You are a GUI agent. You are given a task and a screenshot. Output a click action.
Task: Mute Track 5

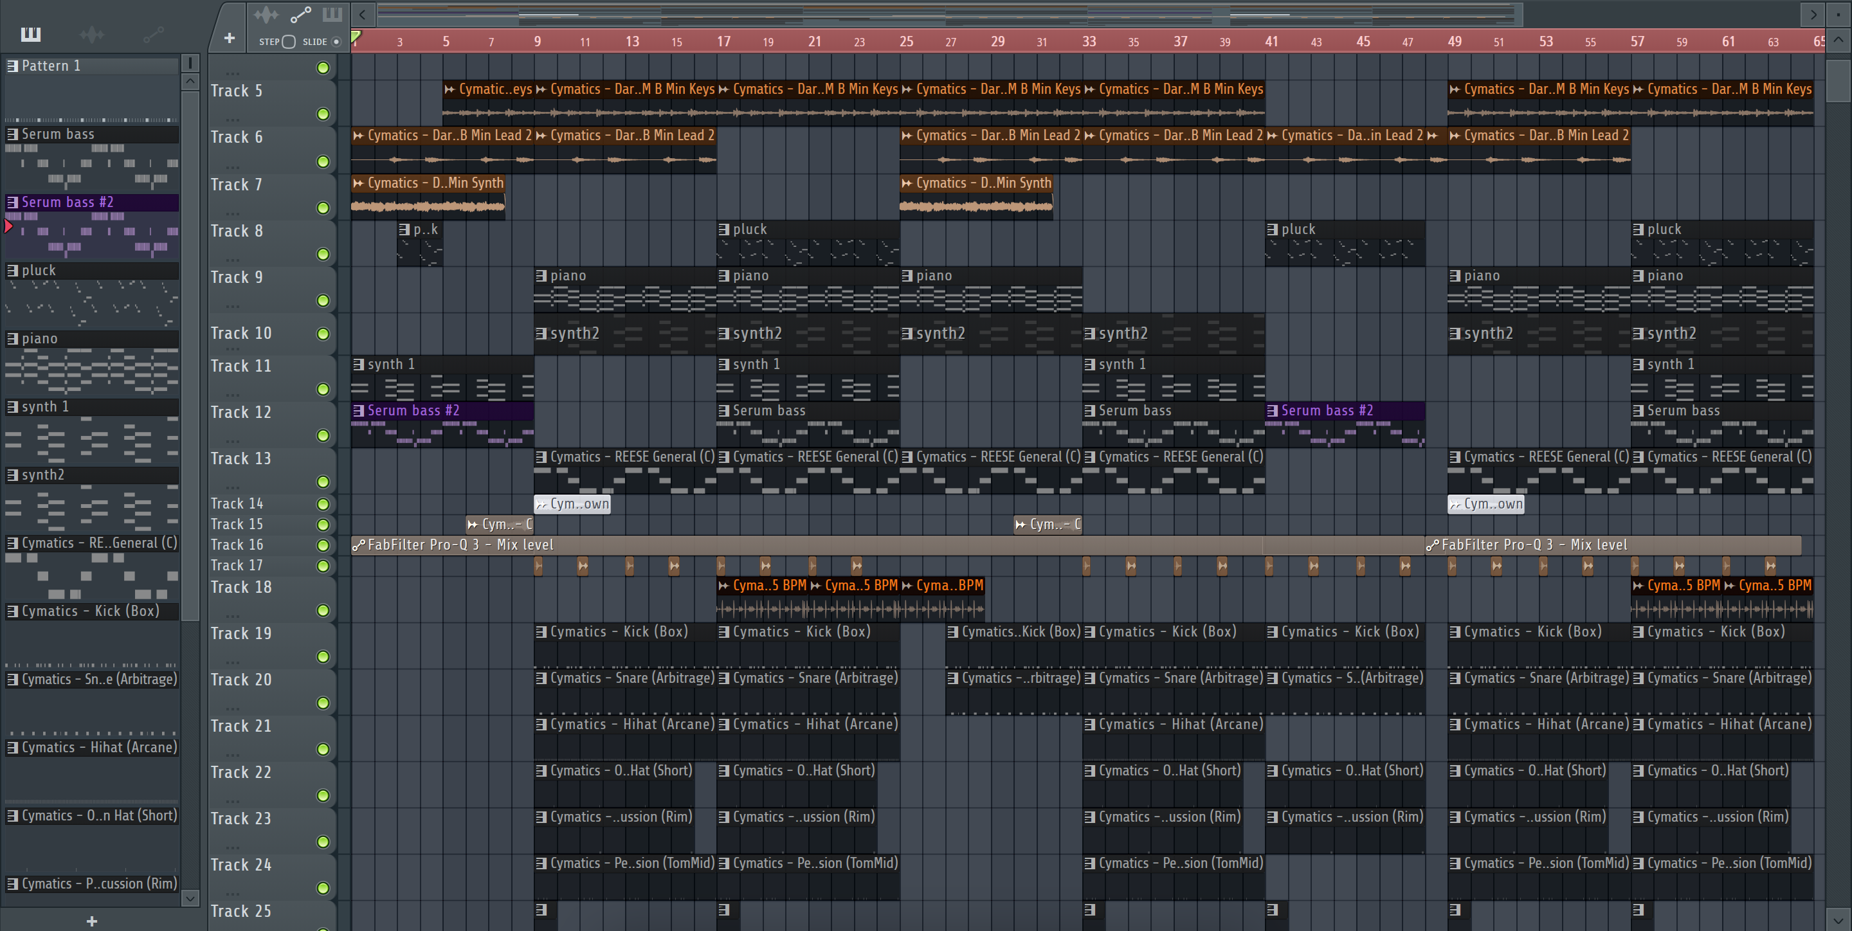coord(323,114)
